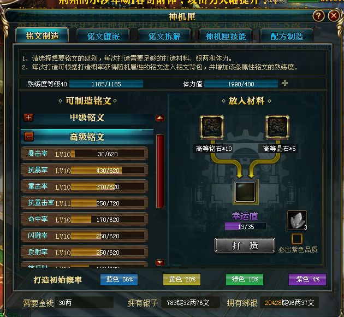Add stamina with the plus icon
This screenshot has height=317, width=344.
[x=284, y=83]
